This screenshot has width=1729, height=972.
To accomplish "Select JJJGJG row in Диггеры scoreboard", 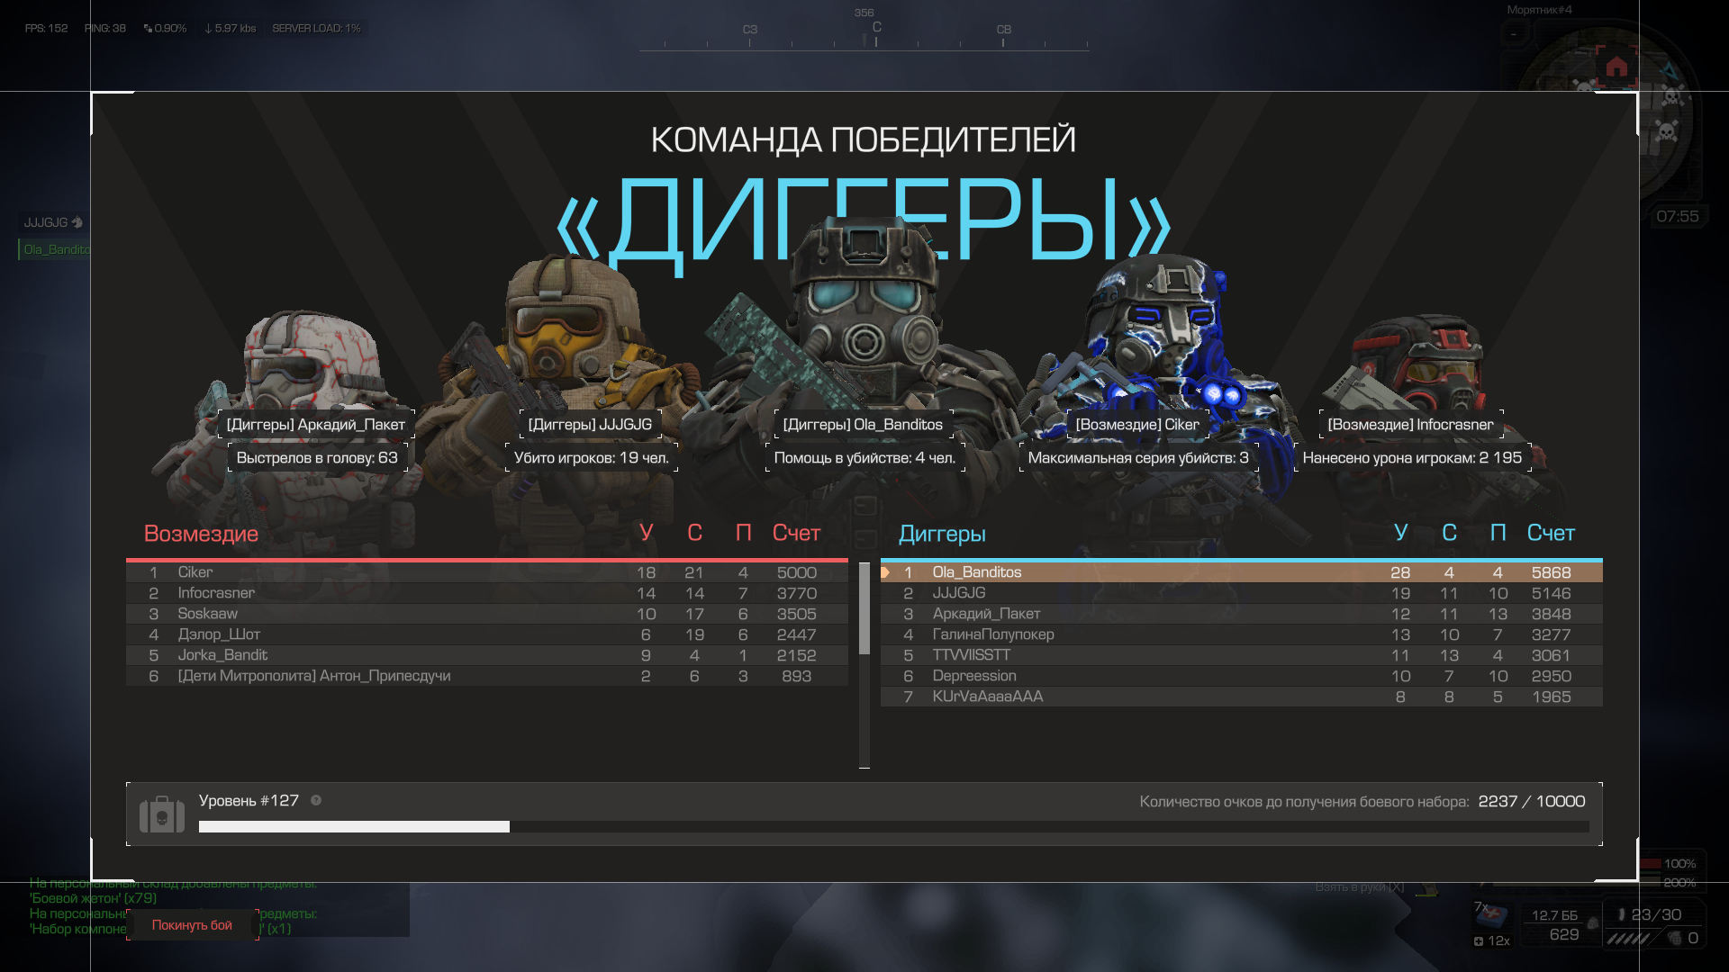I will tap(1241, 593).
